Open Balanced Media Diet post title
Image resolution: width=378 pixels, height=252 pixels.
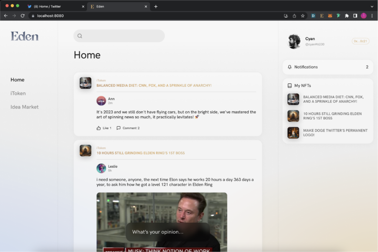point(154,85)
